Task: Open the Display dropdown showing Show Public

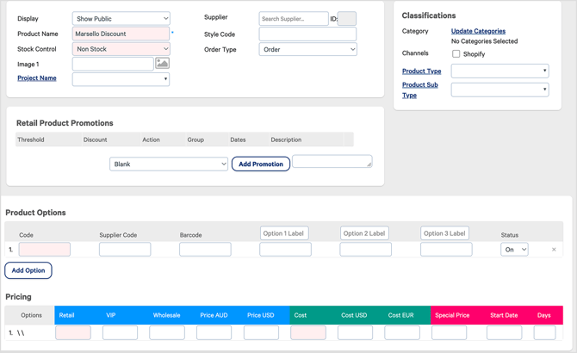Action: pos(121,18)
